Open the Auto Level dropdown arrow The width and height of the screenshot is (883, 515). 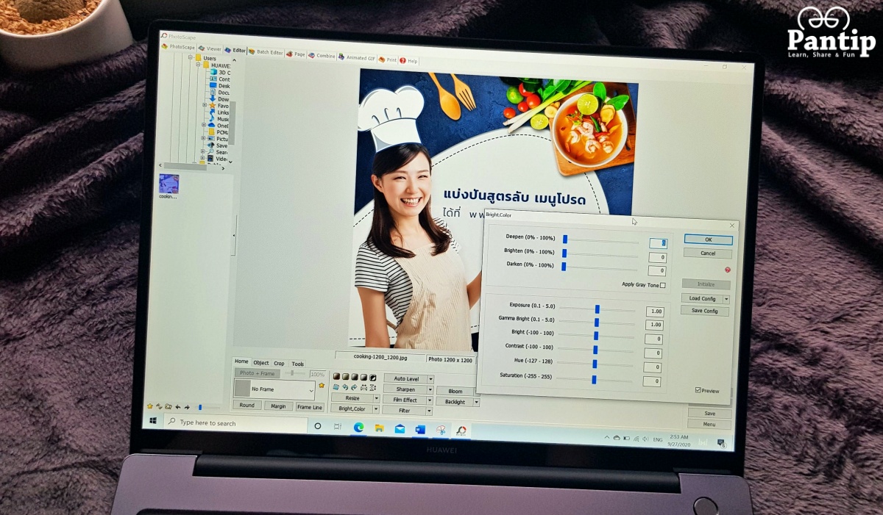[431, 379]
